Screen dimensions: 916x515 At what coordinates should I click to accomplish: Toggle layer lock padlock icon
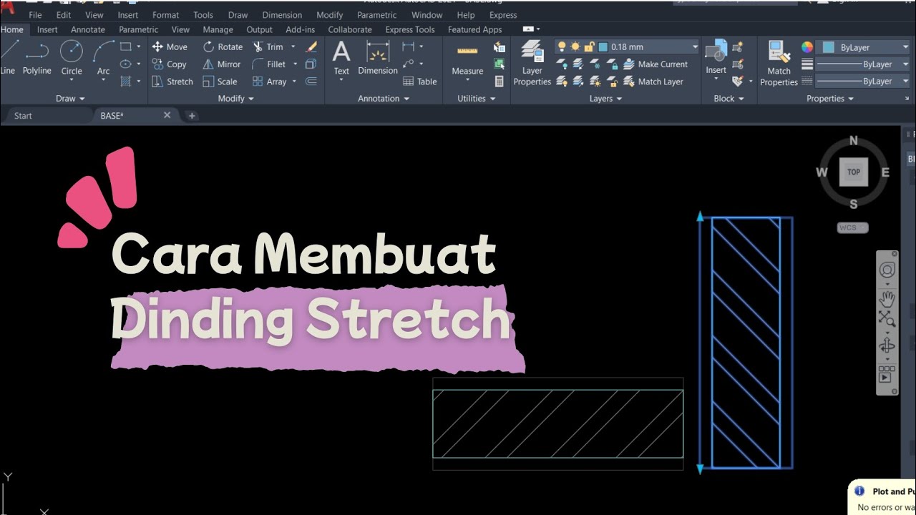589,46
